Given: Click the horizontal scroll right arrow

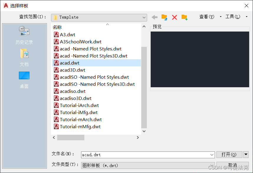Looking at the screenshot, I should 138,138.
